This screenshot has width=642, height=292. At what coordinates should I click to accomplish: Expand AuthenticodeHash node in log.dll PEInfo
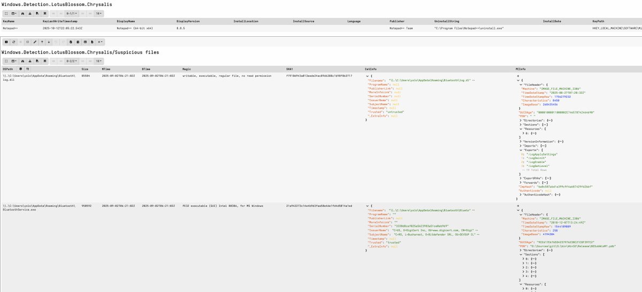click(x=521, y=195)
